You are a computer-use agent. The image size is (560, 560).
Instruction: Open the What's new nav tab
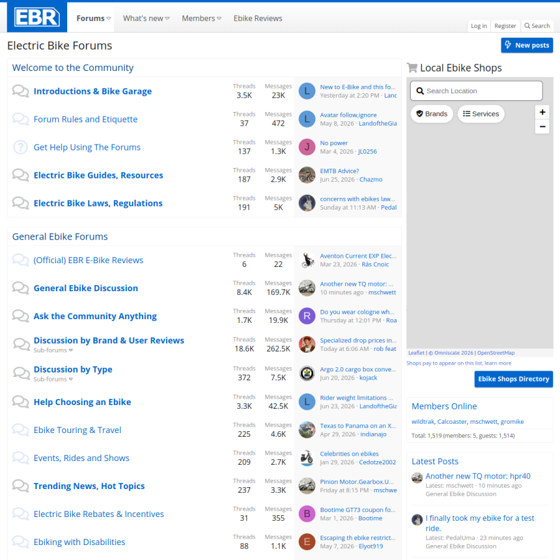point(143,18)
